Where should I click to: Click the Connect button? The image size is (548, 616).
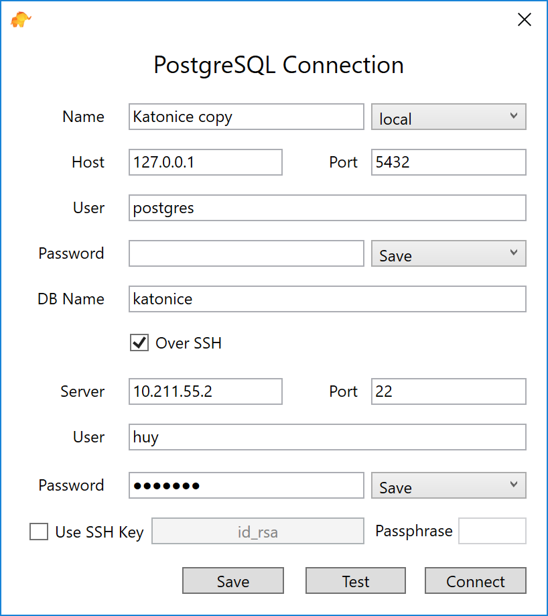point(476,580)
